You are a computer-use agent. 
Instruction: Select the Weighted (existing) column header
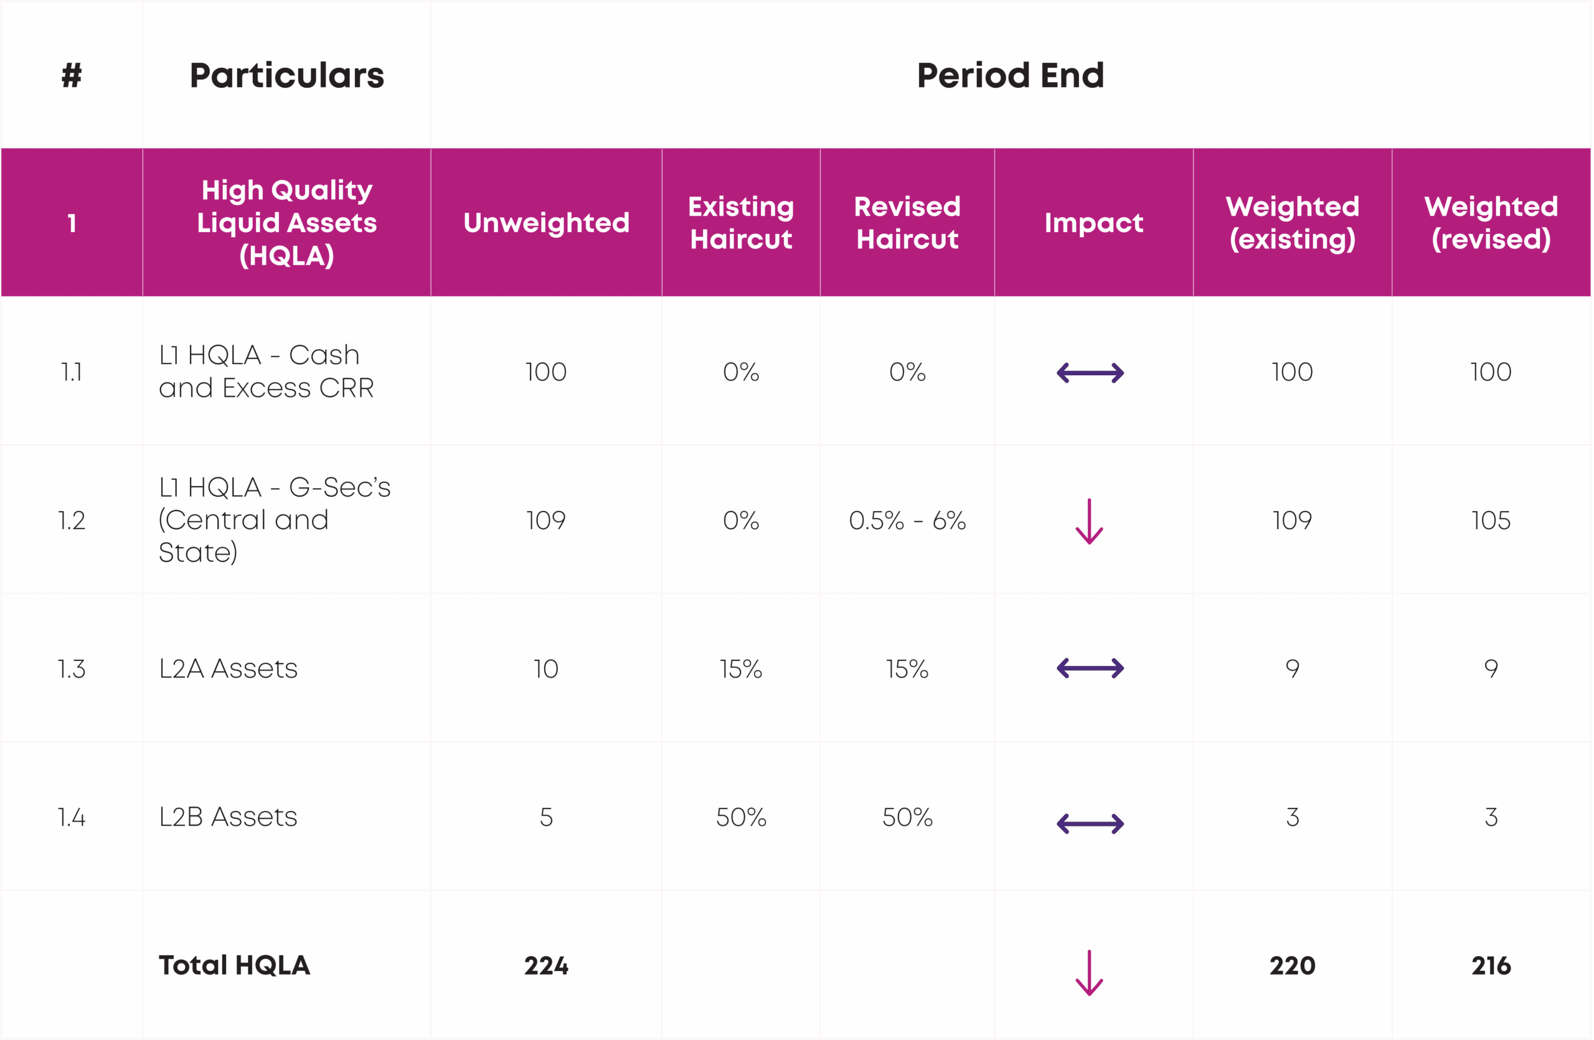coord(1292,223)
